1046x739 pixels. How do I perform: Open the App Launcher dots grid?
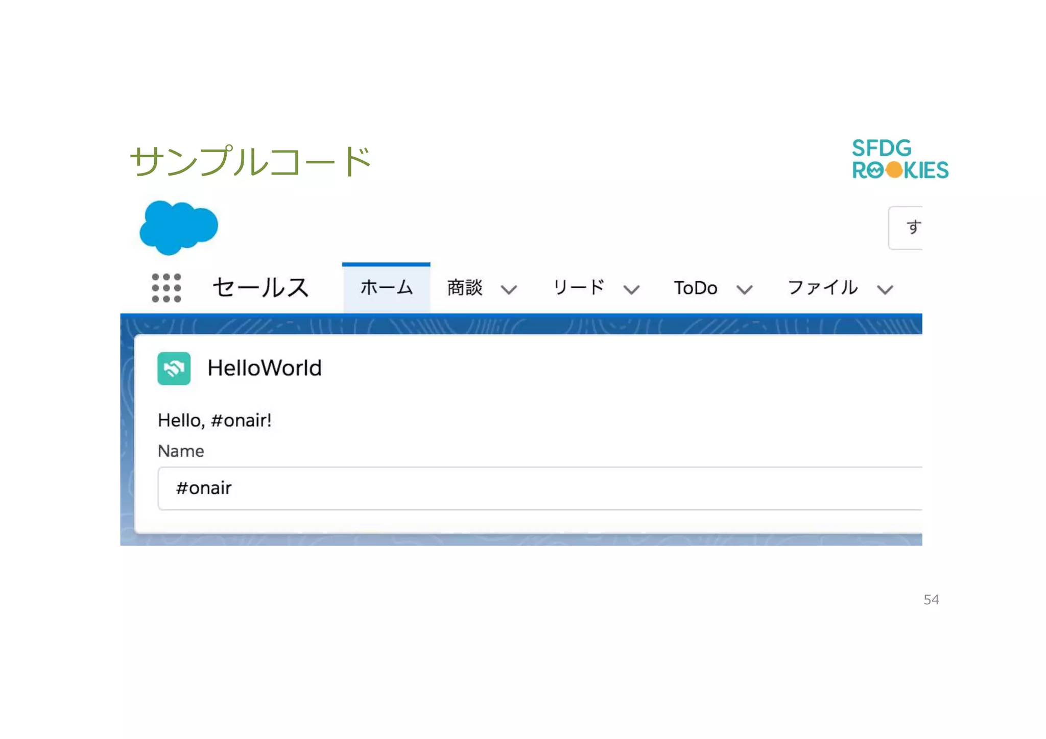tap(167, 288)
